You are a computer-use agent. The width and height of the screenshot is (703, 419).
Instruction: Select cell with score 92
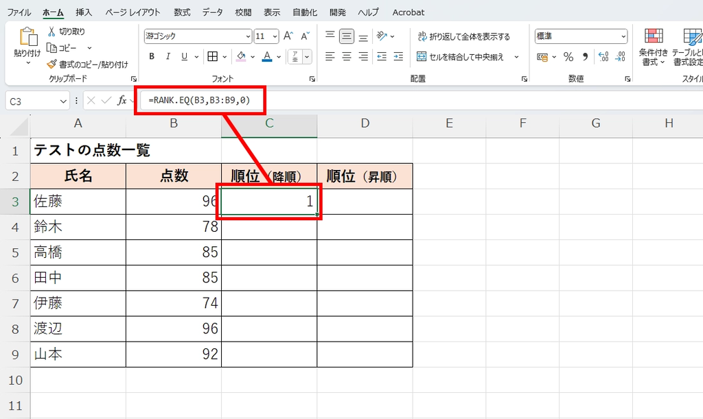tap(174, 355)
